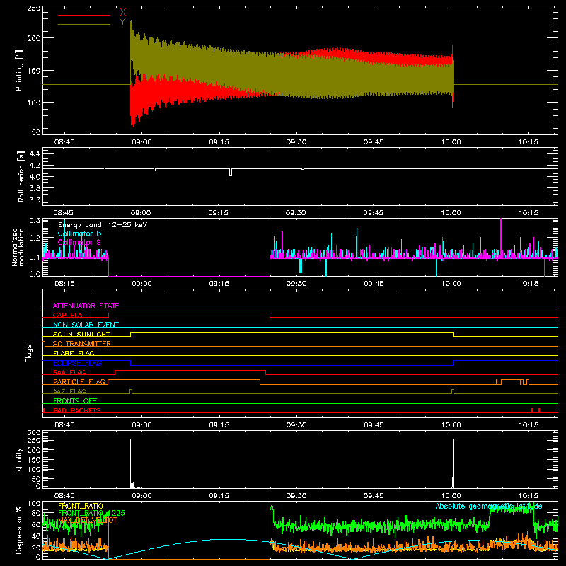
Task: Click the BAD_PACKETS label
Action: point(77,410)
